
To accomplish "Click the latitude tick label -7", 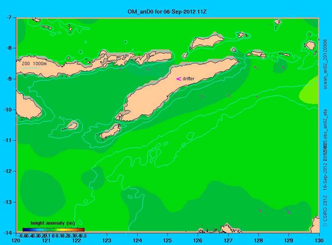I will (x=10, y=17).
